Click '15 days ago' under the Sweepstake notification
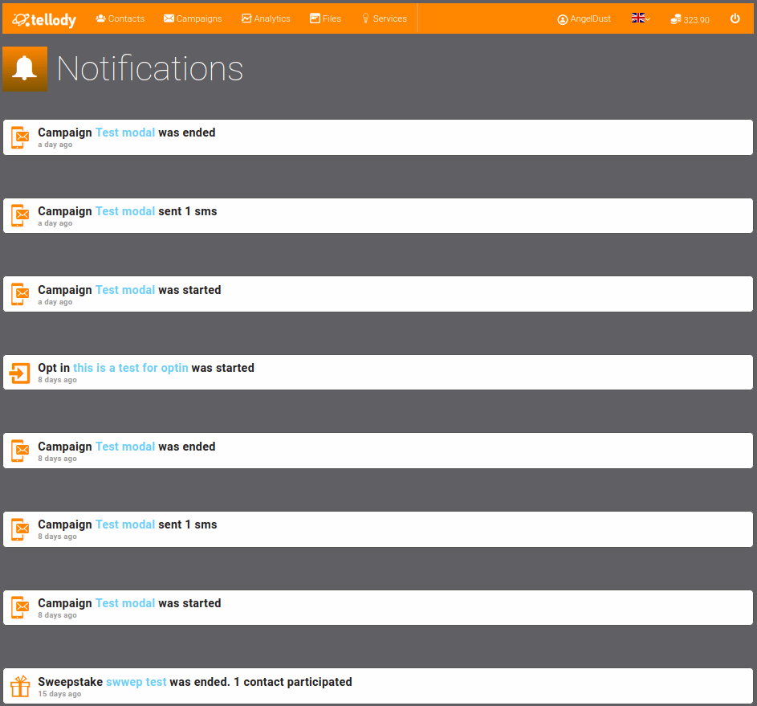 [x=59, y=694]
